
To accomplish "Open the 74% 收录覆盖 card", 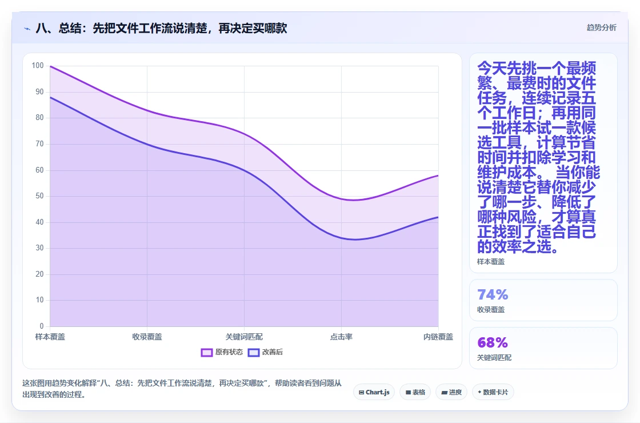I will (x=543, y=300).
